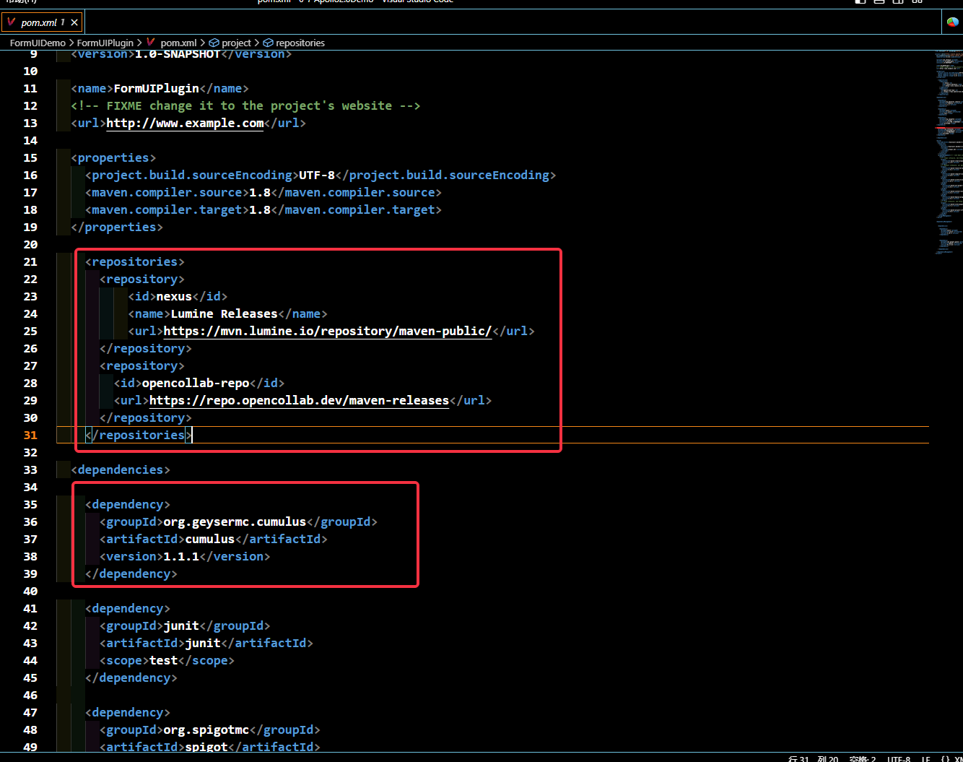Open the pie chart icon in editor toolbar

[x=953, y=22]
